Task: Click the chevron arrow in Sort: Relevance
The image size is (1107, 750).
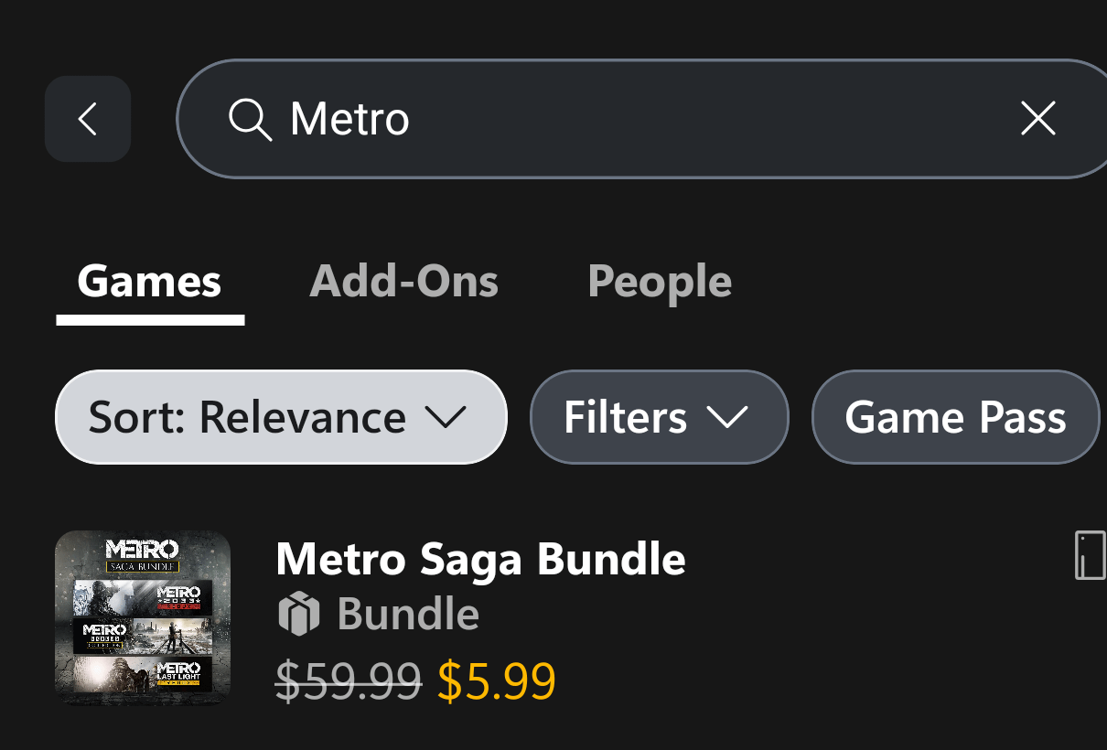Action: tap(446, 418)
